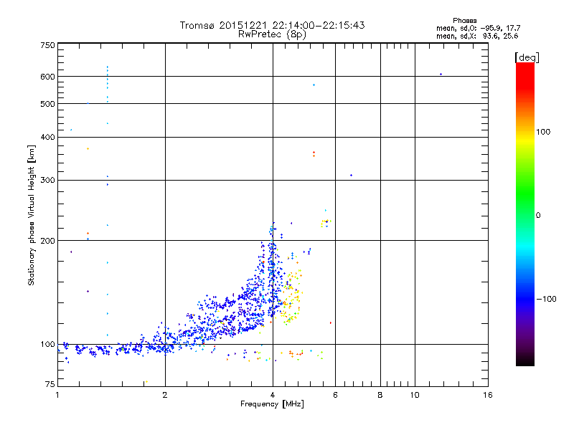The image size is (574, 430).
Task: Click the '[deg]' colorbar unit label
Action: (527, 57)
